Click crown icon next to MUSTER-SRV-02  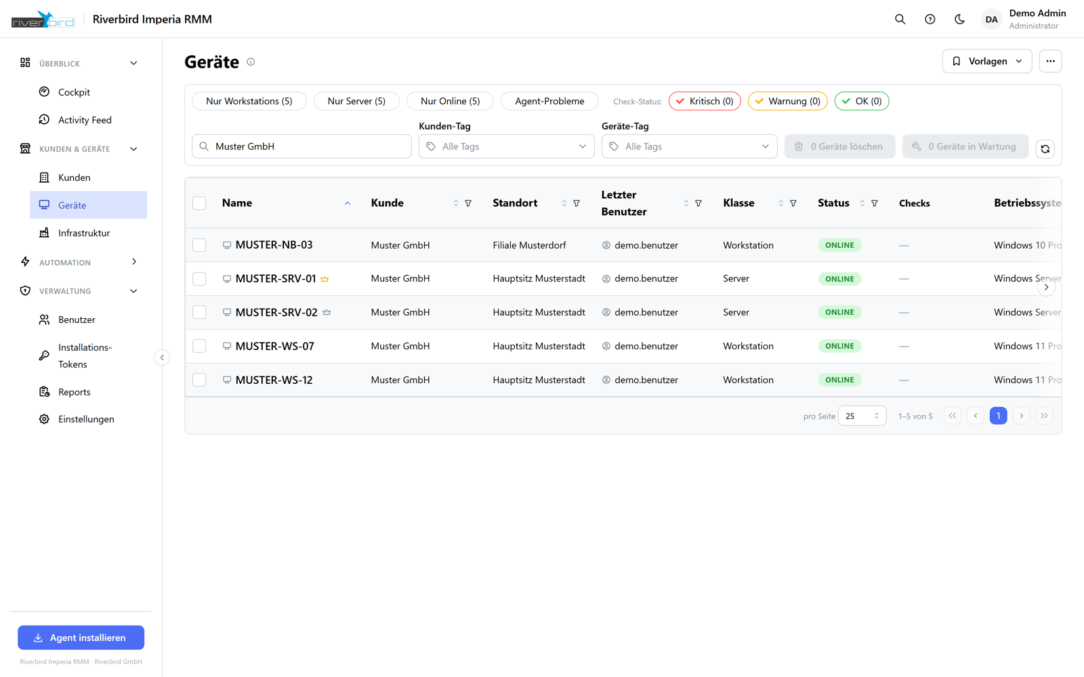[327, 312]
